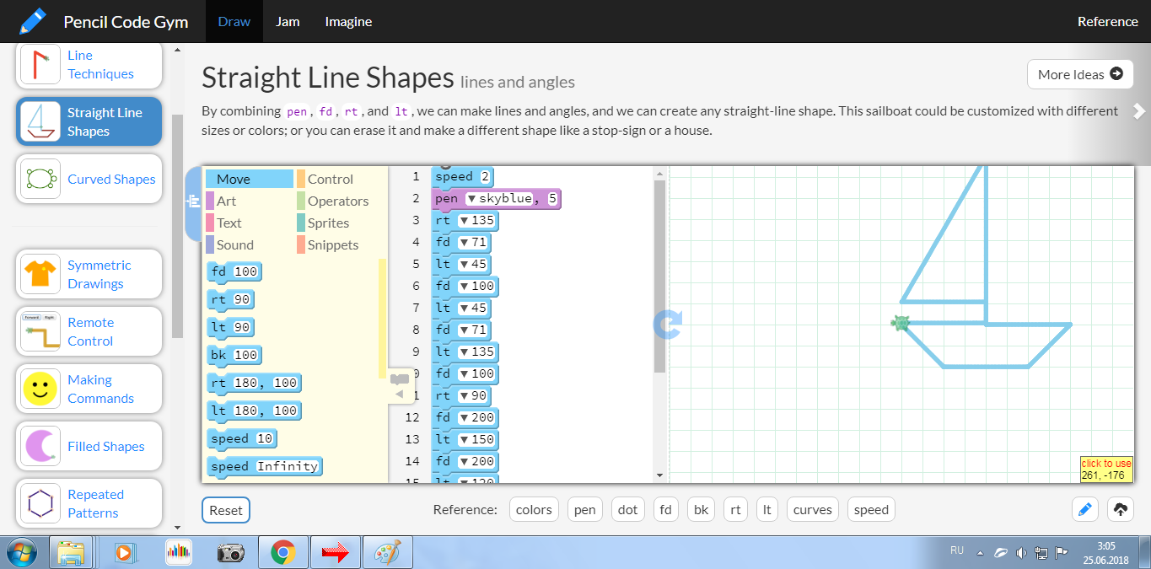Viewport: 1151px width, 569px height.
Task: Switch to the Imagine tab
Action: coord(348,21)
